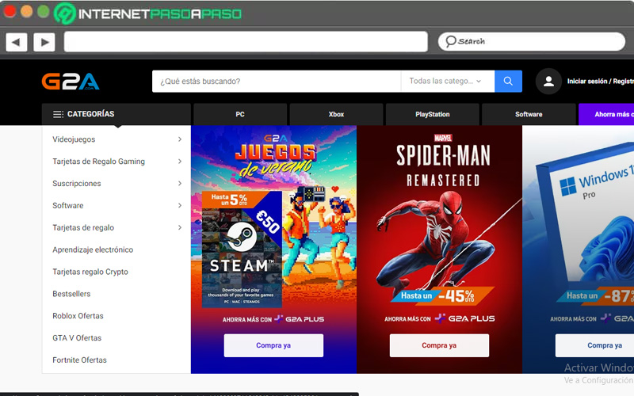Screen dimensions: 634x396
Task: Click the browser forward arrow button
Action: click(x=44, y=42)
